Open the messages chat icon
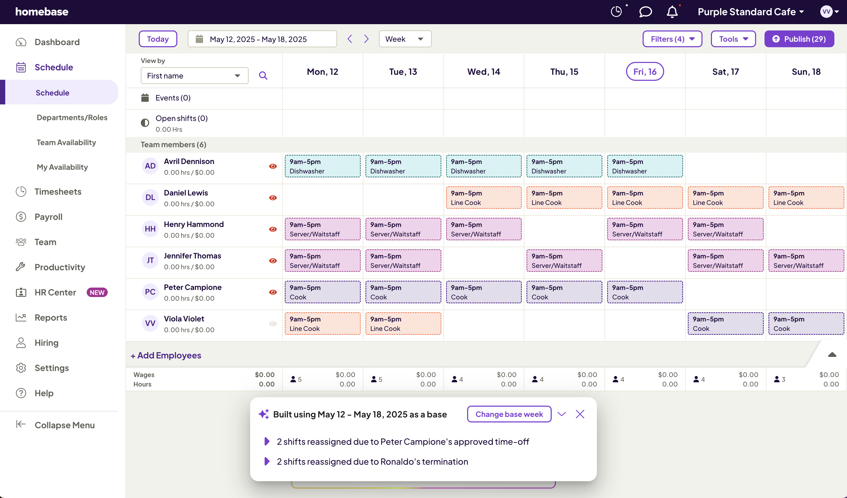Image resolution: width=847 pixels, height=498 pixels. [645, 12]
